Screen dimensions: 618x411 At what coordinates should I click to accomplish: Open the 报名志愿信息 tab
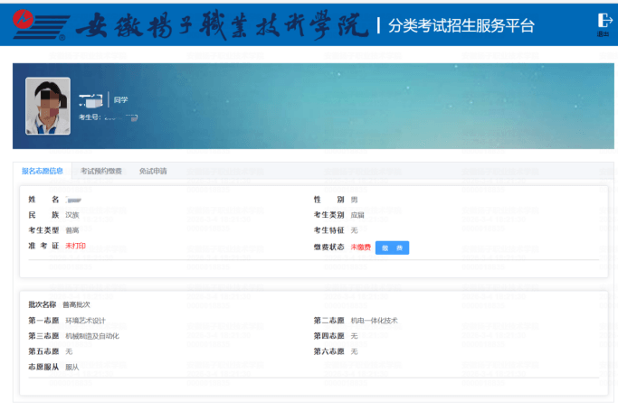43,171
